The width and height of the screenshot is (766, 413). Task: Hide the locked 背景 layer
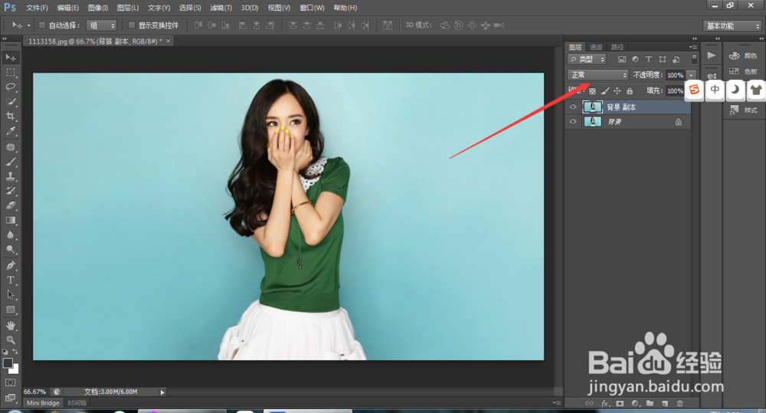[x=573, y=122]
